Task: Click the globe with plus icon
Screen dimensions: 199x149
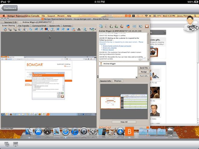Action: click(x=141, y=26)
